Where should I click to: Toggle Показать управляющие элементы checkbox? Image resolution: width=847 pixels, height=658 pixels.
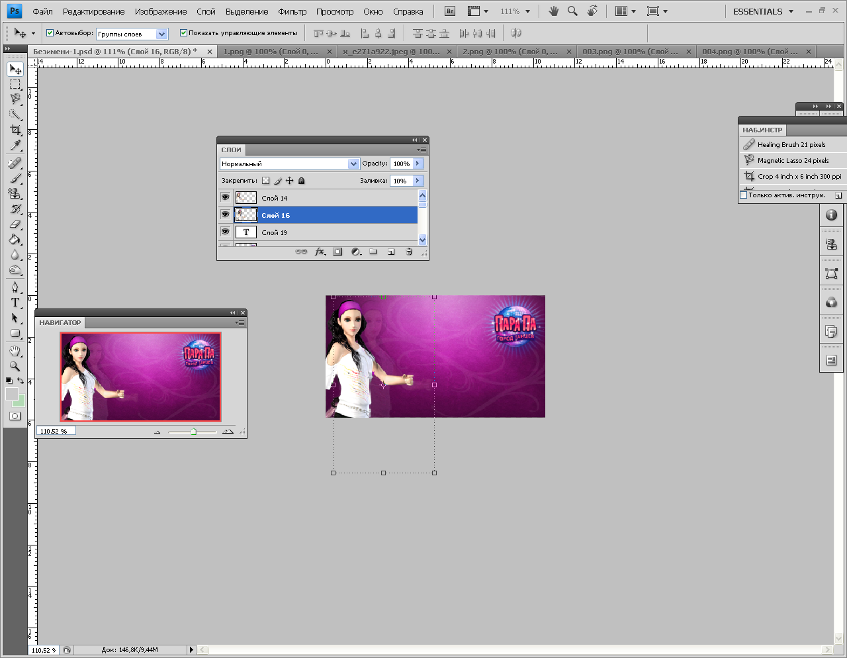[184, 33]
